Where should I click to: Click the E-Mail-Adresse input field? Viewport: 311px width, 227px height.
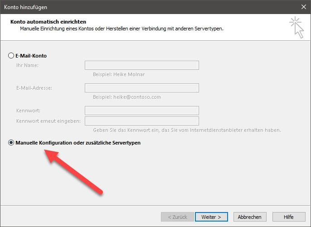click(x=141, y=88)
